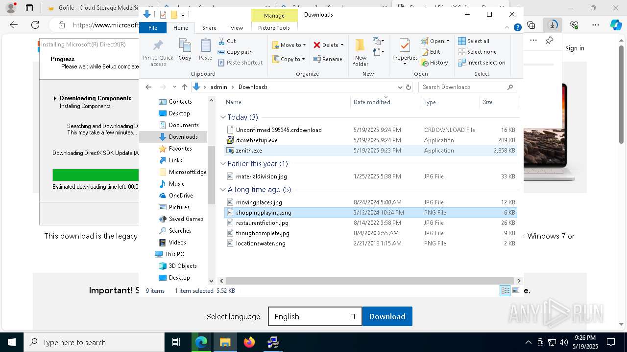Go back in Explorer navigation
The image size is (627, 352).
pyautogui.click(x=148, y=87)
